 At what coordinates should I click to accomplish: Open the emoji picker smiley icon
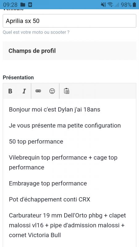point(52,91)
